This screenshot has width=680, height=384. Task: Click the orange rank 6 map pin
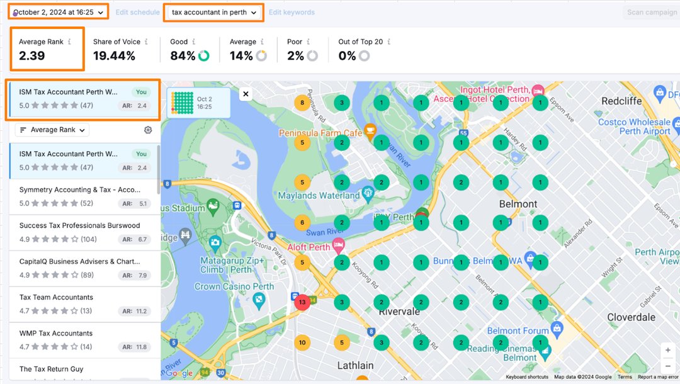tap(302, 222)
